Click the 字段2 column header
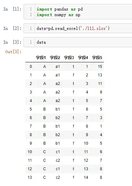The width and height of the screenshot is (132, 186). click(x=55, y=58)
